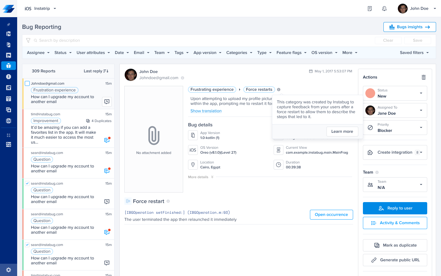Click the sort order icon next to Last reply

click(106, 71)
